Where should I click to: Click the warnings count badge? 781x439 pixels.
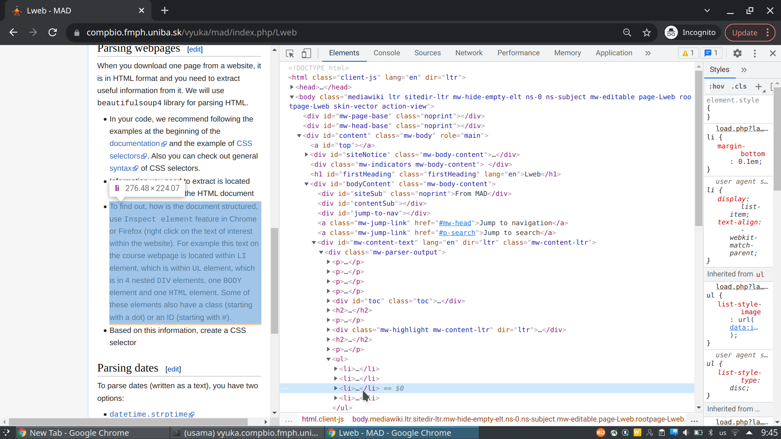[x=688, y=53]
